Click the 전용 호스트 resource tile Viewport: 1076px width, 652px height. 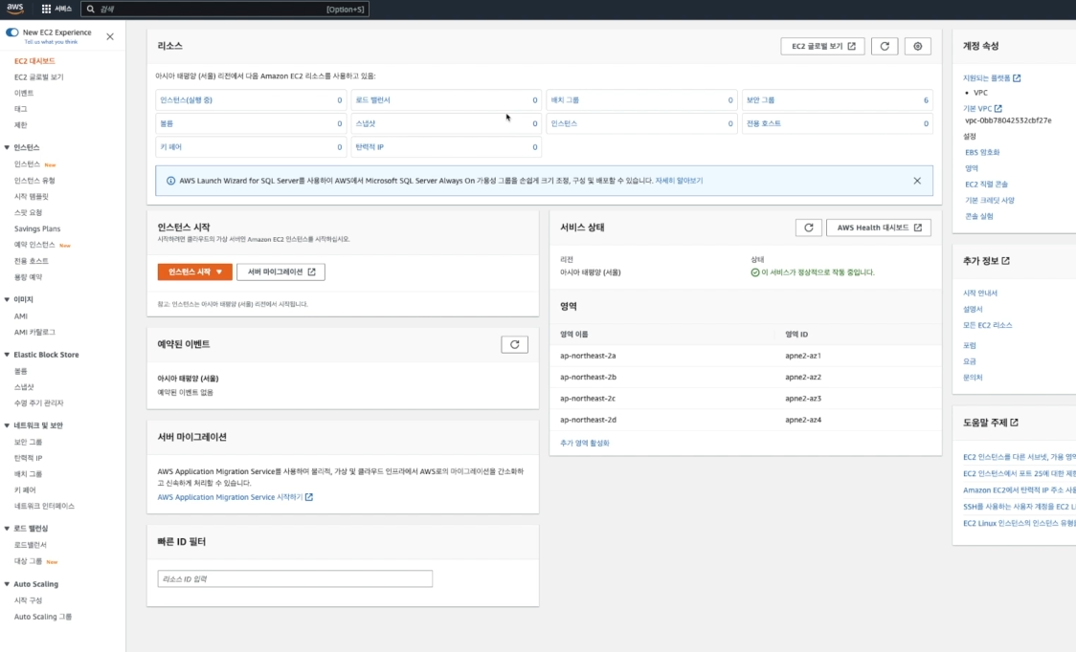(x=838, y=123)
